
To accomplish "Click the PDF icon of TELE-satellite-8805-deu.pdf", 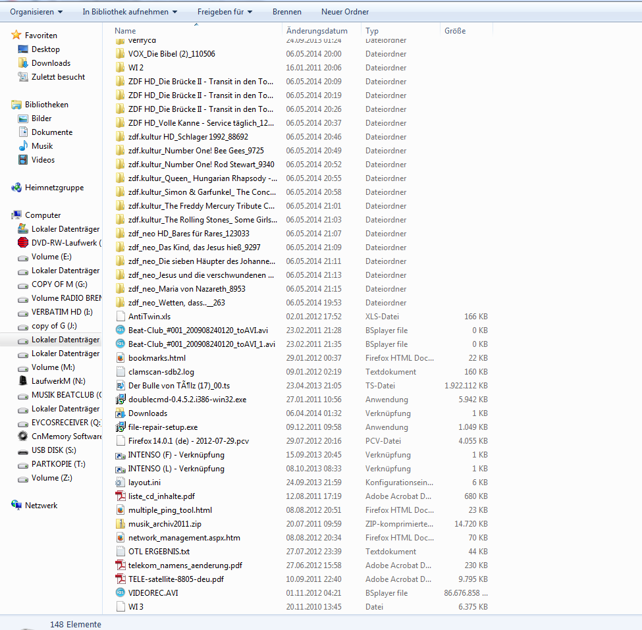I will (x=120, y=579).
